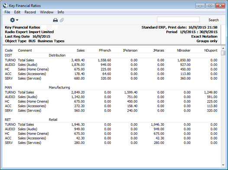The height and width of the screenshot is (170, 228).
Task: Click IPeterson value 1,599.40
Action: 131,92
